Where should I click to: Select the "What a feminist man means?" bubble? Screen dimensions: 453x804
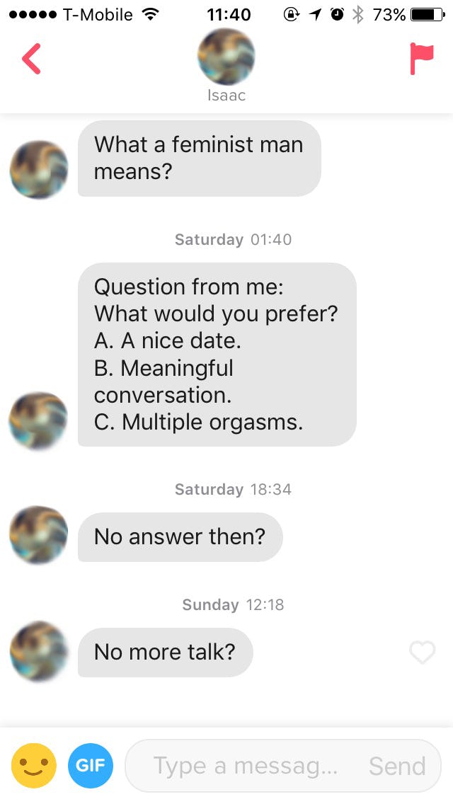(199, 158)
